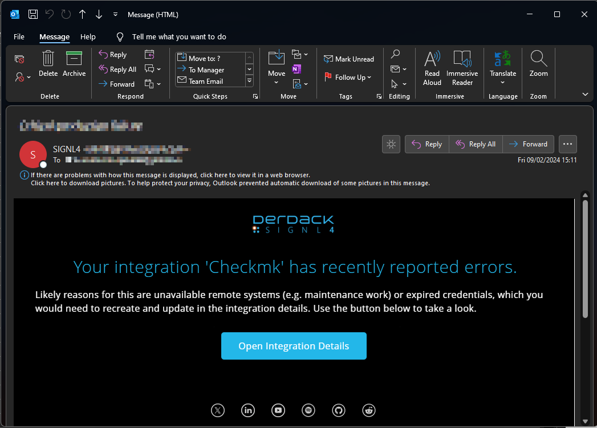Open the Junk dropdown in the Delete group
The height and width of the screenshot is (428, 597).
tap(23, 78)
